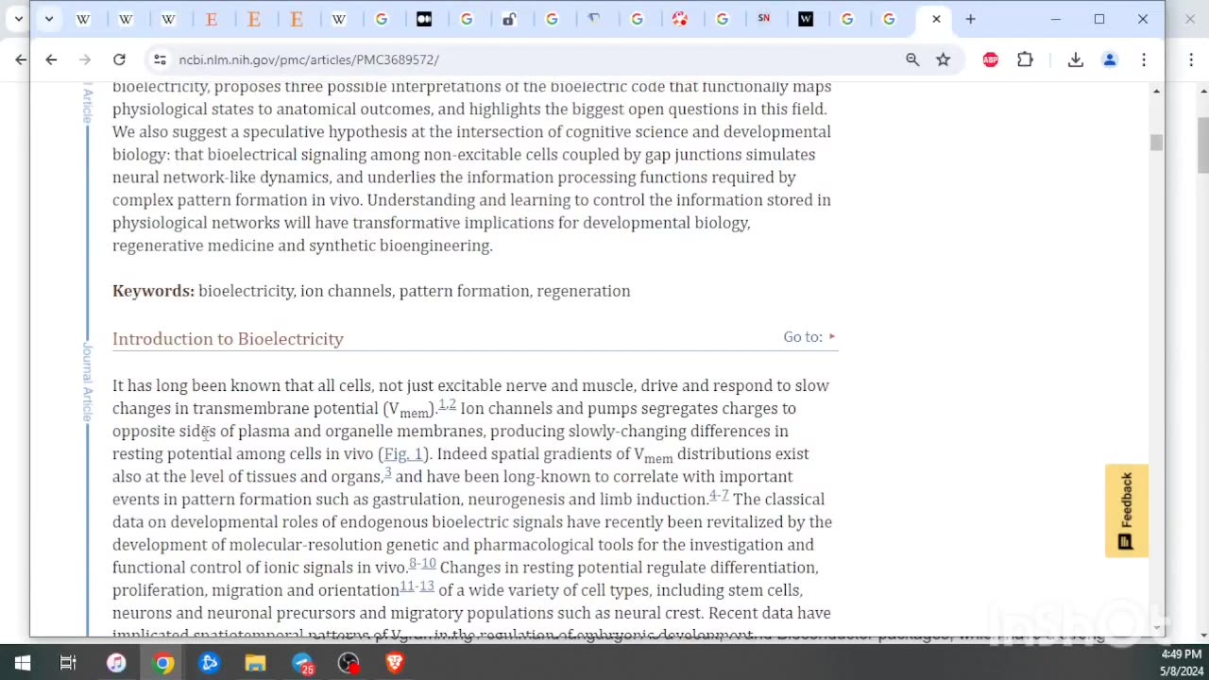This screenshot has height=680, width=1209.
Task: Open the ABP ad blocker extension
Action: [990, 59]
